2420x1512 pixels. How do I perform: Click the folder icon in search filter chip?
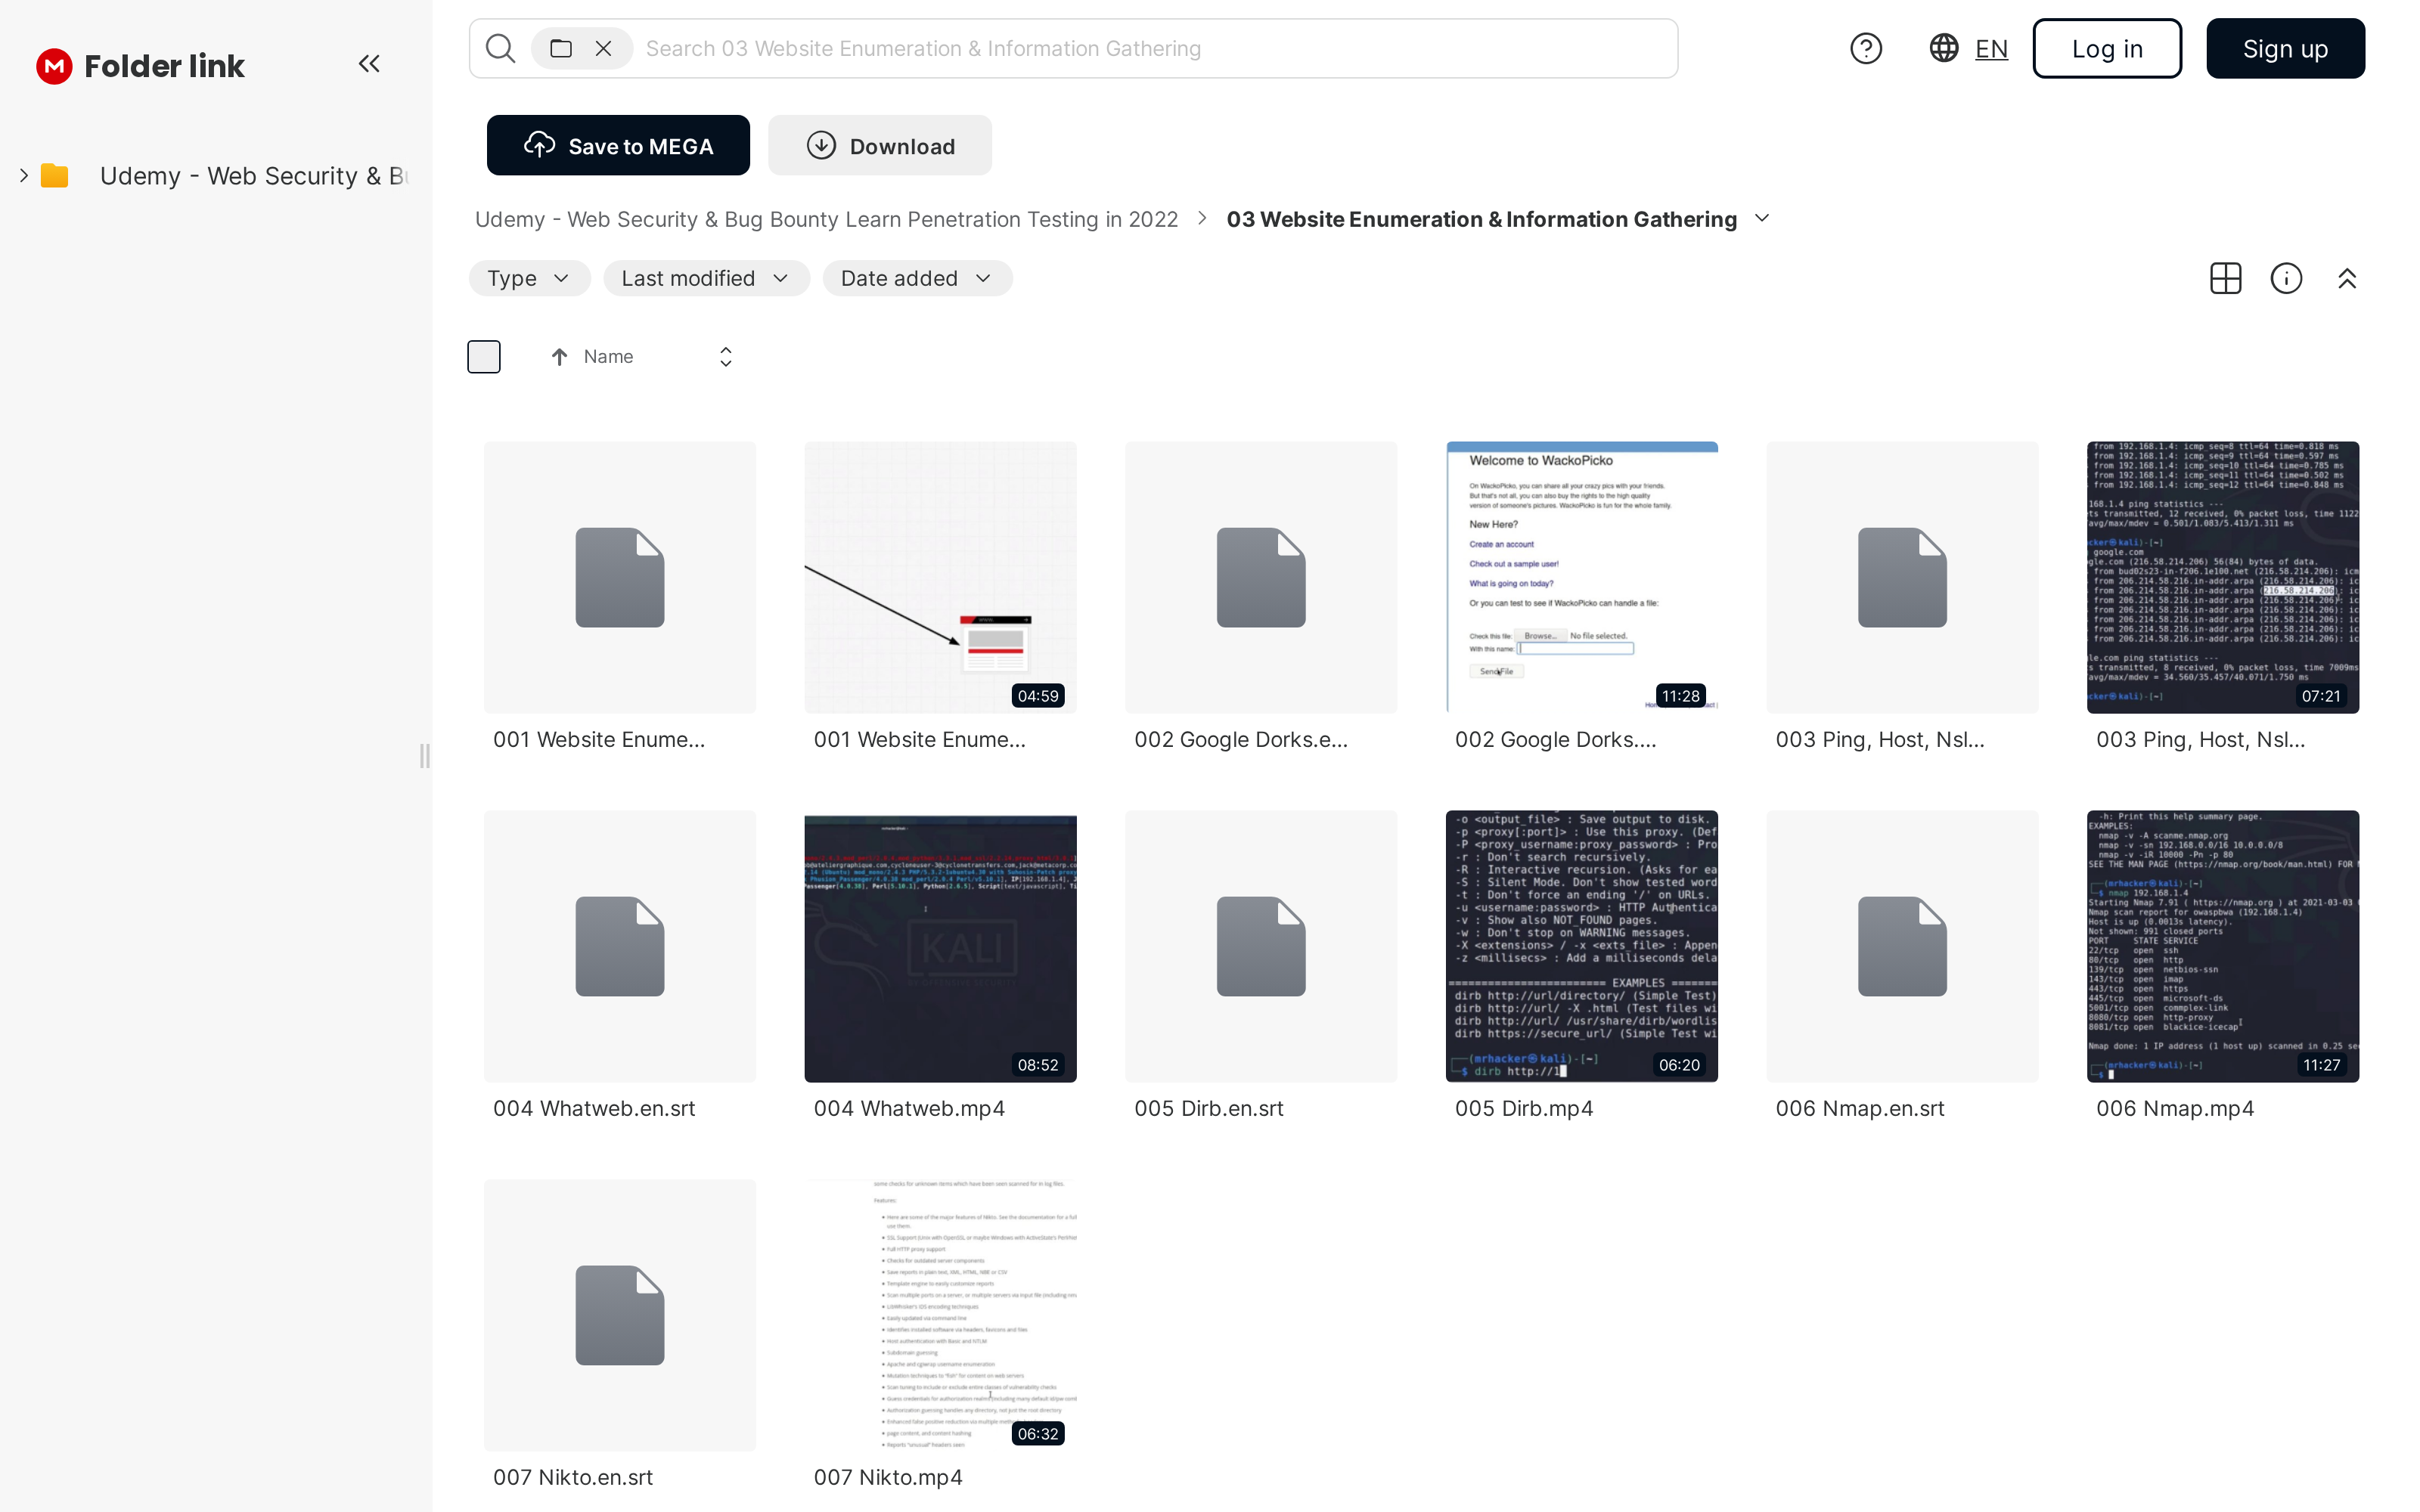point(561,48)
